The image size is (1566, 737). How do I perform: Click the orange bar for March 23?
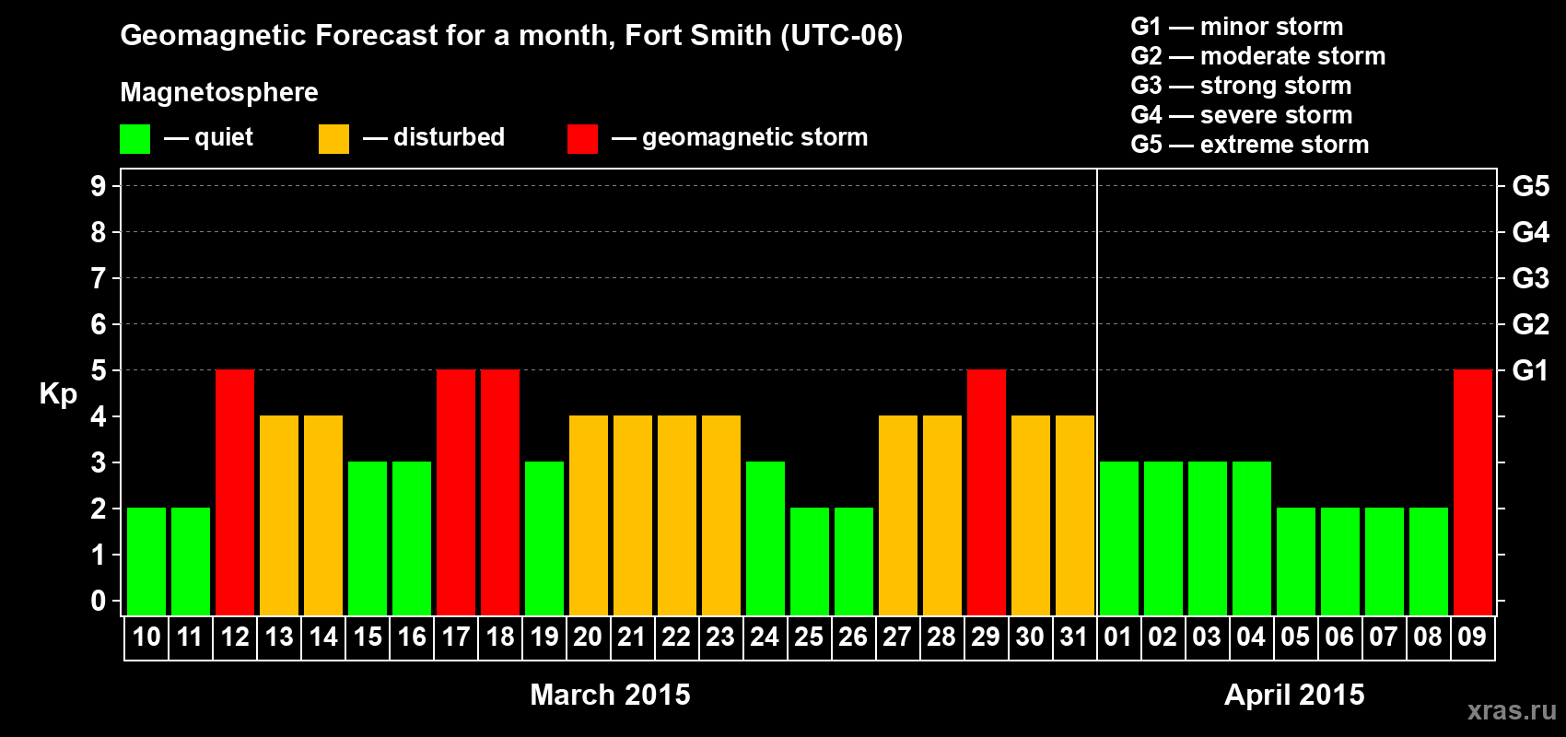coord(721,515)
